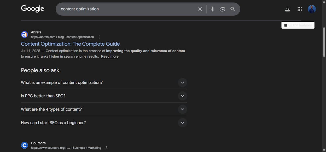The image size is (326, 152).
Task: Open the three-dot menu for Ahrefs result
Action: tap(99, 37)
